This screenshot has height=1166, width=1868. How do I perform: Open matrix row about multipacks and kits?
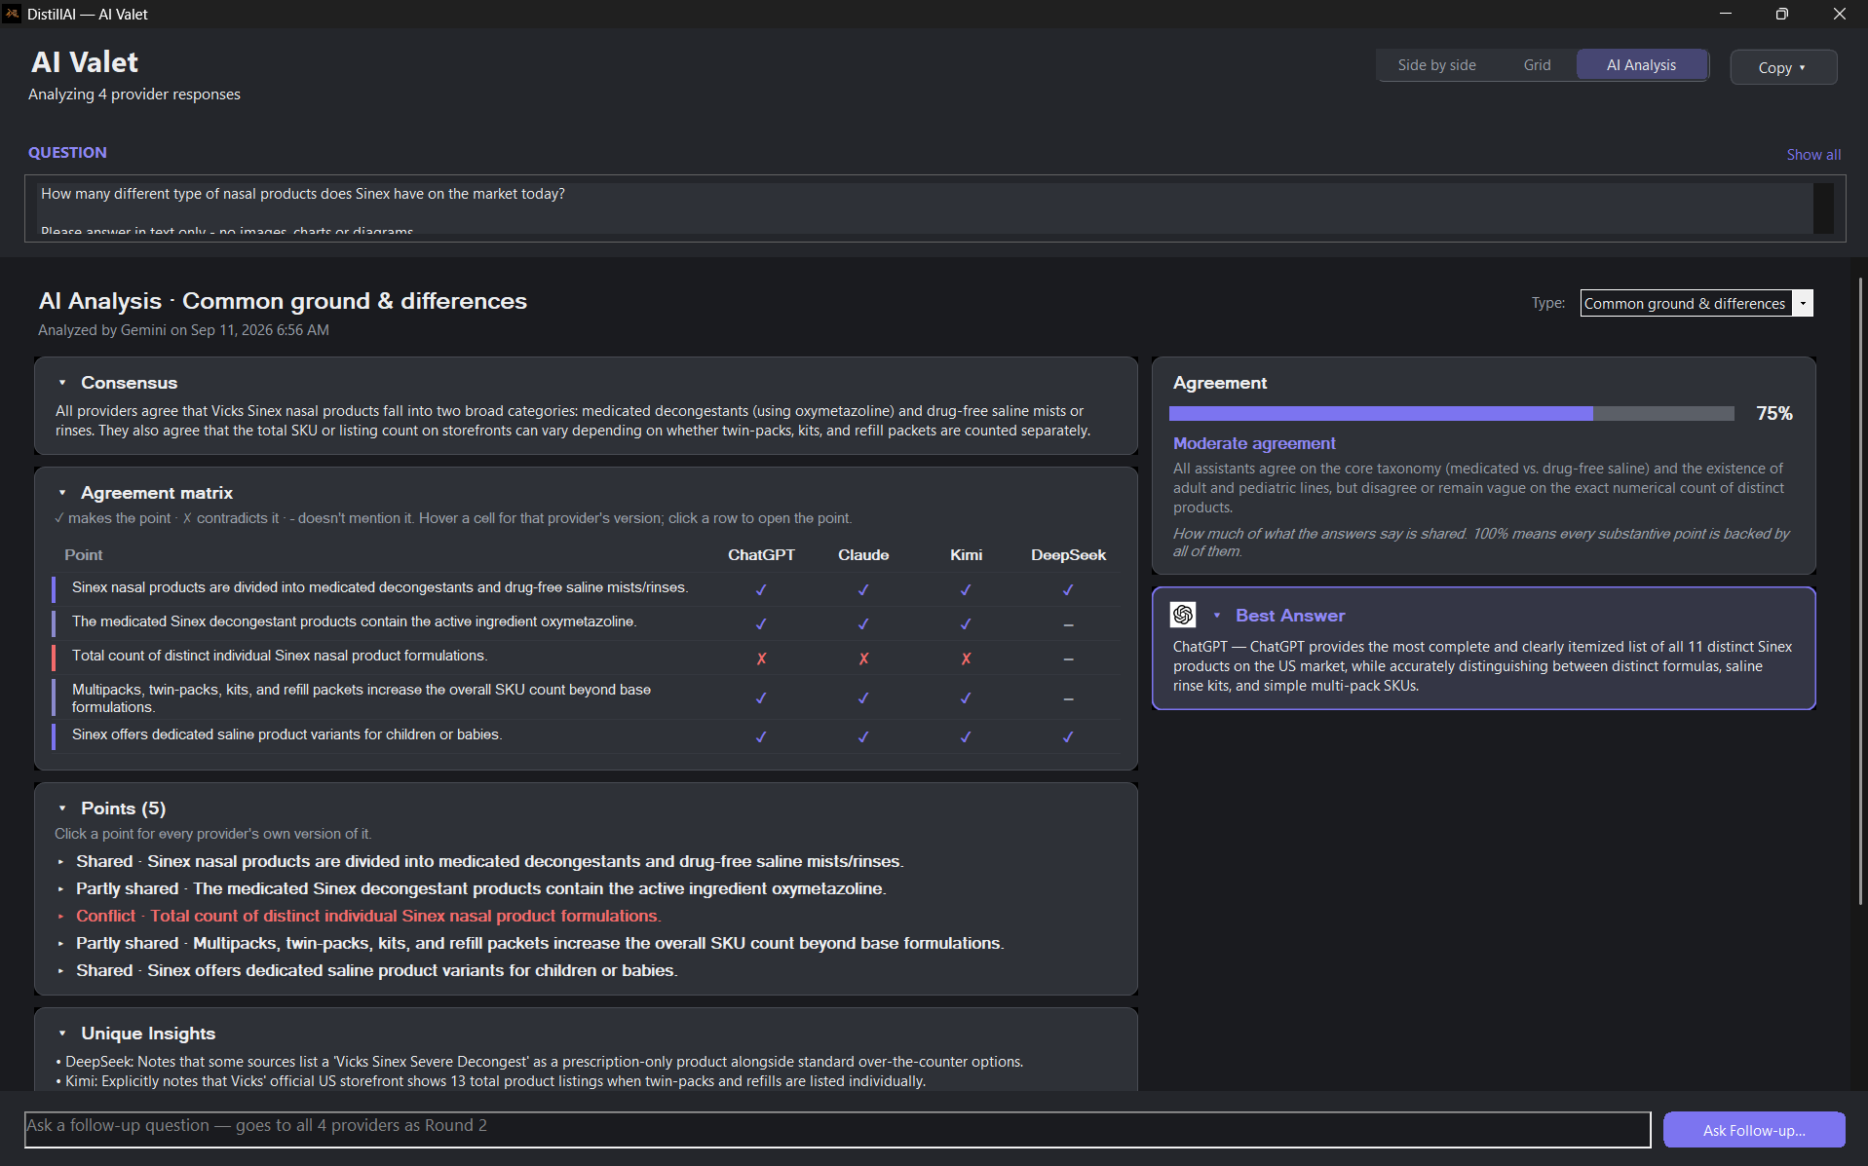588,697
